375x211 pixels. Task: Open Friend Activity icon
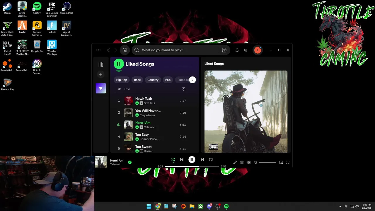(246, 50)
